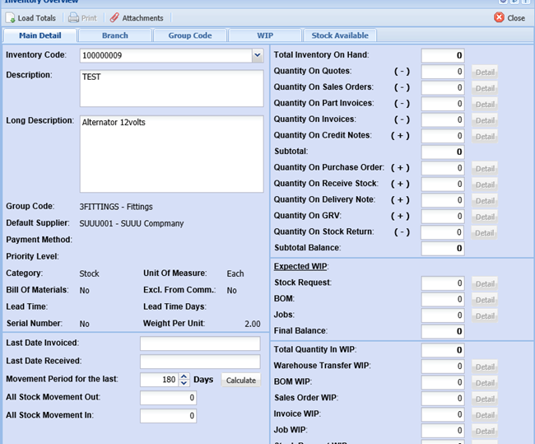
Task: Select the Main Detail tab
Action: (x=40, y=35)
